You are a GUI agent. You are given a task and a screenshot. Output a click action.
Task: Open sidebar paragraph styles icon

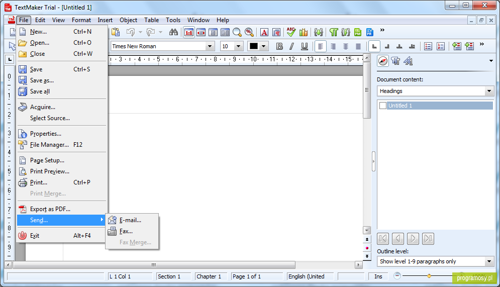pyautogui.click(x=395, y=61)
